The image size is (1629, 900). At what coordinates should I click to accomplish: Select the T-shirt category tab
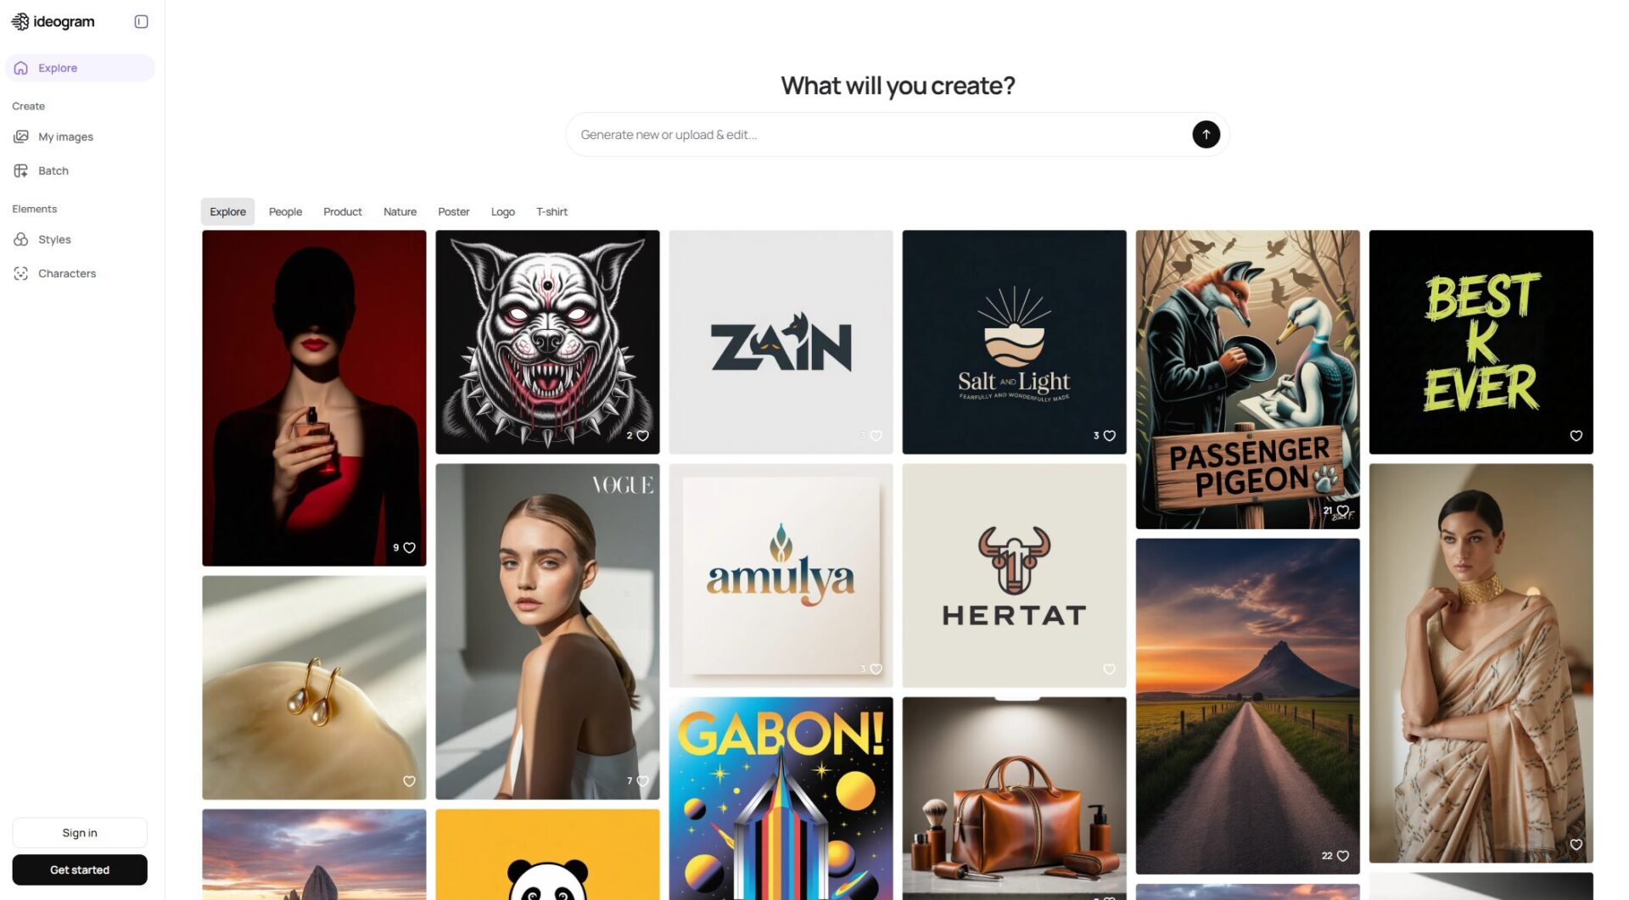pos(551,212)
